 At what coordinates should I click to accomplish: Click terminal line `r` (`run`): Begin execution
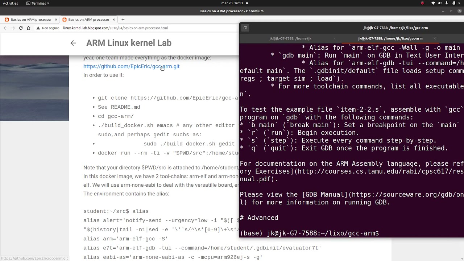click(x=299, y=133)
